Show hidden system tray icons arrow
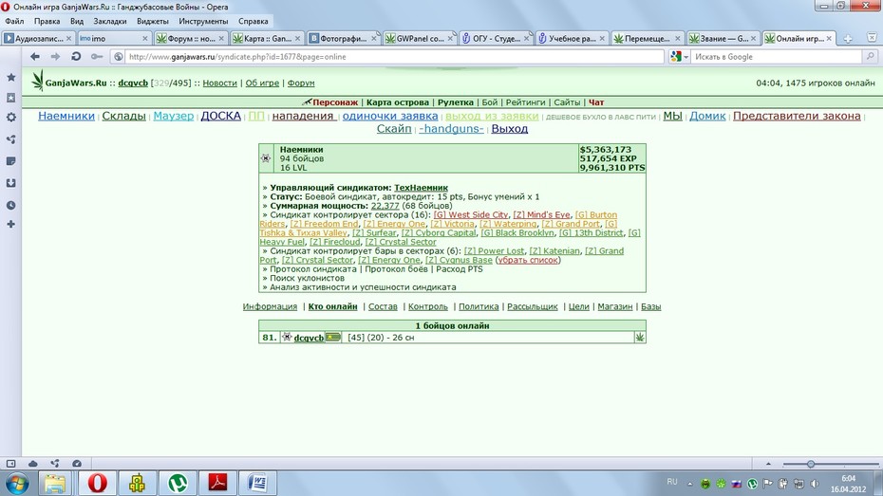 (690, 484)
